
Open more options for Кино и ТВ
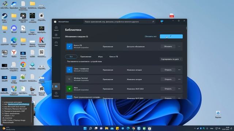pyautogui.click(x=179, y=47)
